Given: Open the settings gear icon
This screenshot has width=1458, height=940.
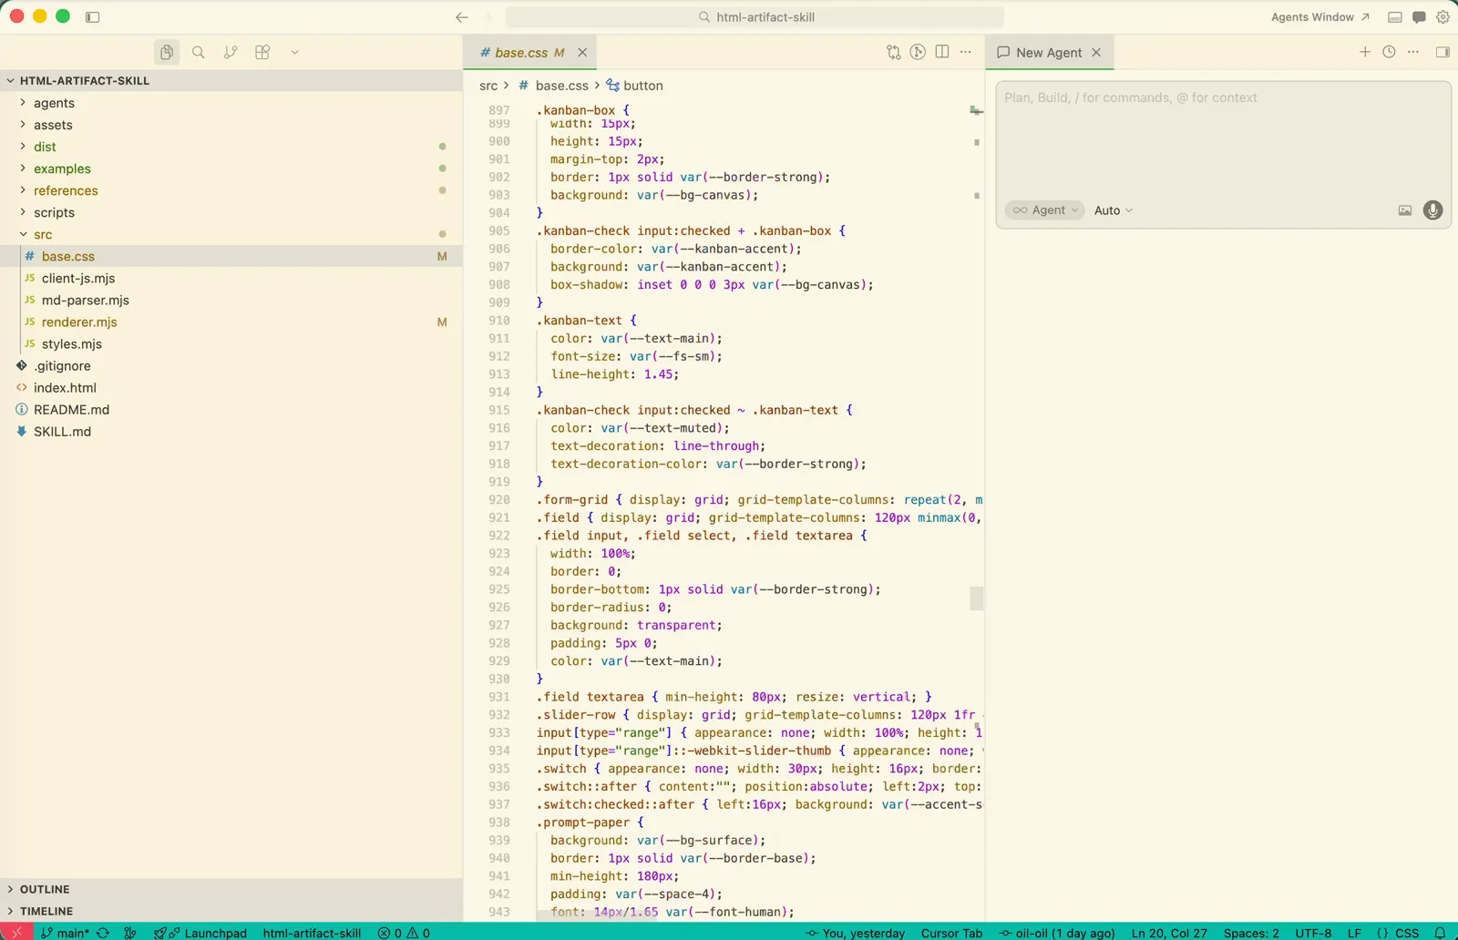Looking at the screenshot, I should tap(1443, 16).
